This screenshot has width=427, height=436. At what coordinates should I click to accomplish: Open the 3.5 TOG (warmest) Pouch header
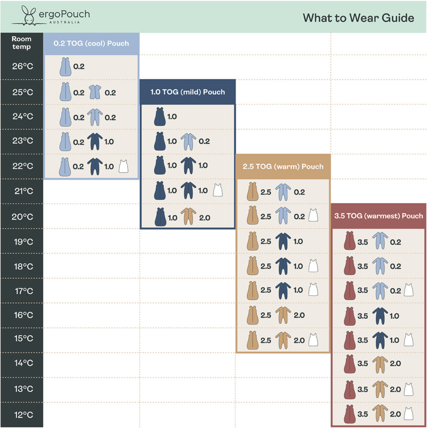(x=378, y=216)
